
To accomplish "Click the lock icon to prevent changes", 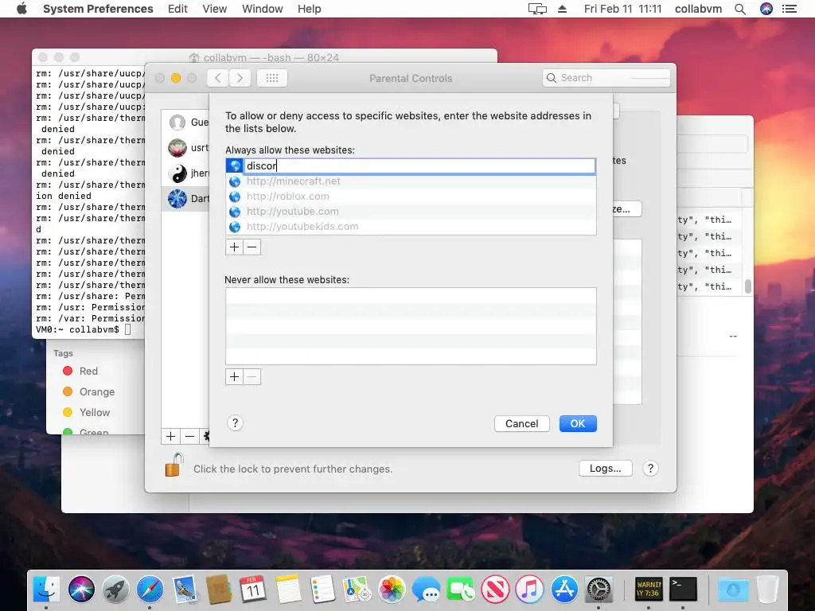I will pos(174,465).
